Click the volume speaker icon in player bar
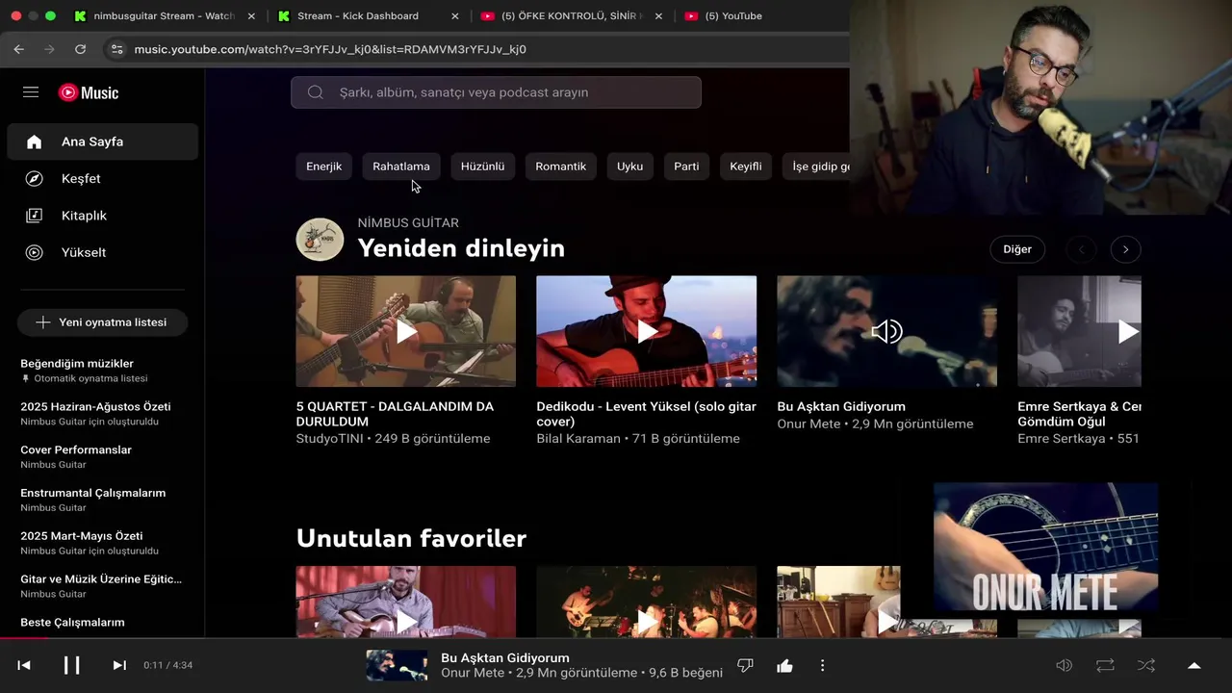This screenshot has width=1232, height=693. point(1064,665)
